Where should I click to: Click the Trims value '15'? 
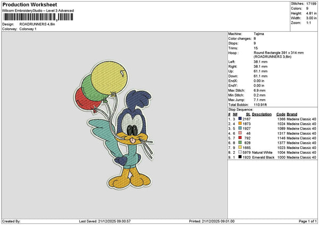point(256,48)
